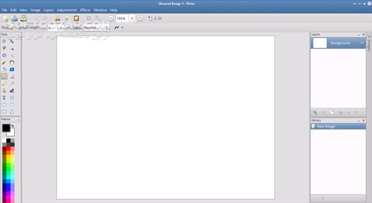
Task: Click the Paste clipboard toolbar icon
Action: pos(76,18)
